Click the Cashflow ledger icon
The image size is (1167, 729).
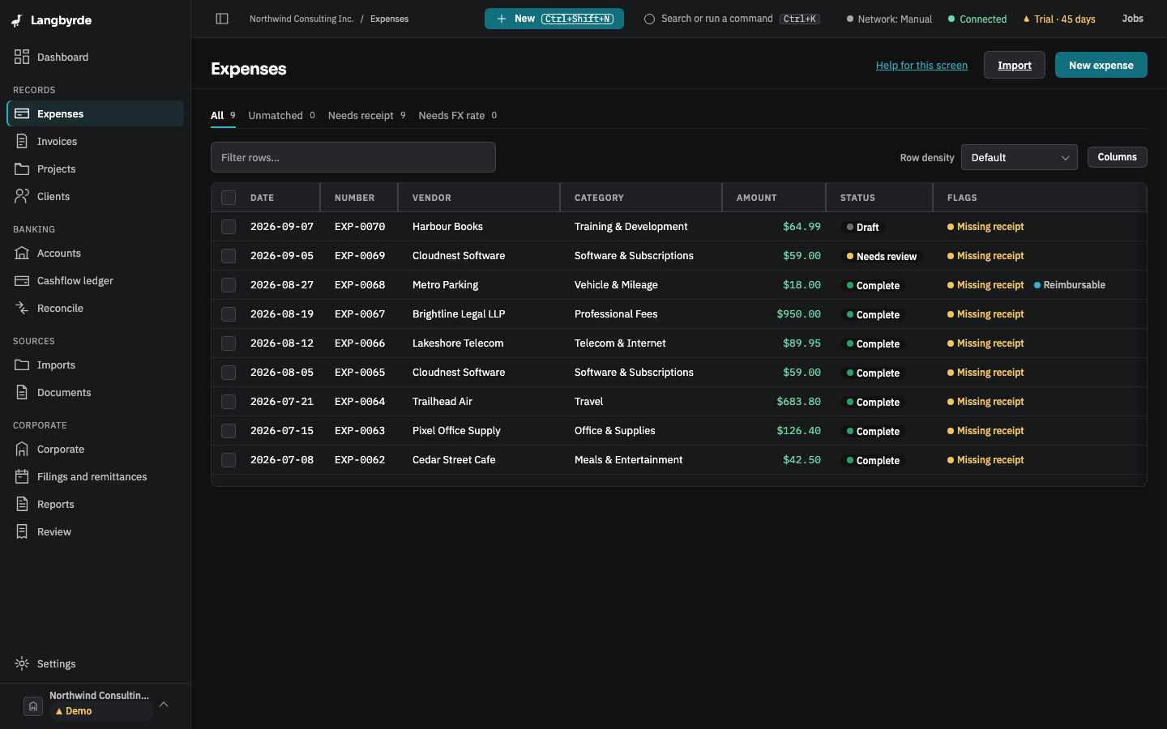coord(22,280)
